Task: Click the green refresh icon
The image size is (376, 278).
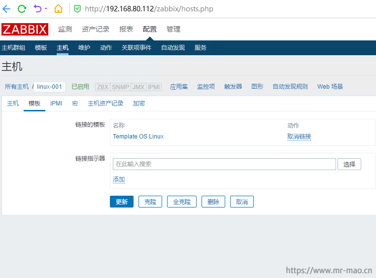Action: [22, 9]
